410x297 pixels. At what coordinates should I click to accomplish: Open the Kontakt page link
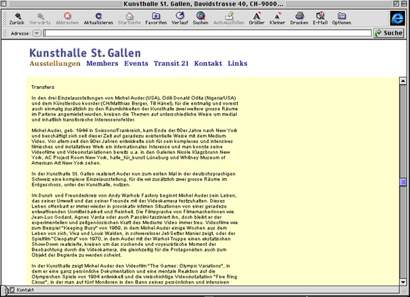point(208,64)
